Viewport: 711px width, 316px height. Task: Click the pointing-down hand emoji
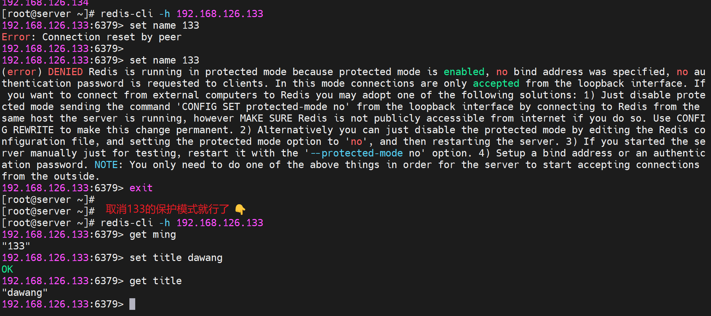240,209
